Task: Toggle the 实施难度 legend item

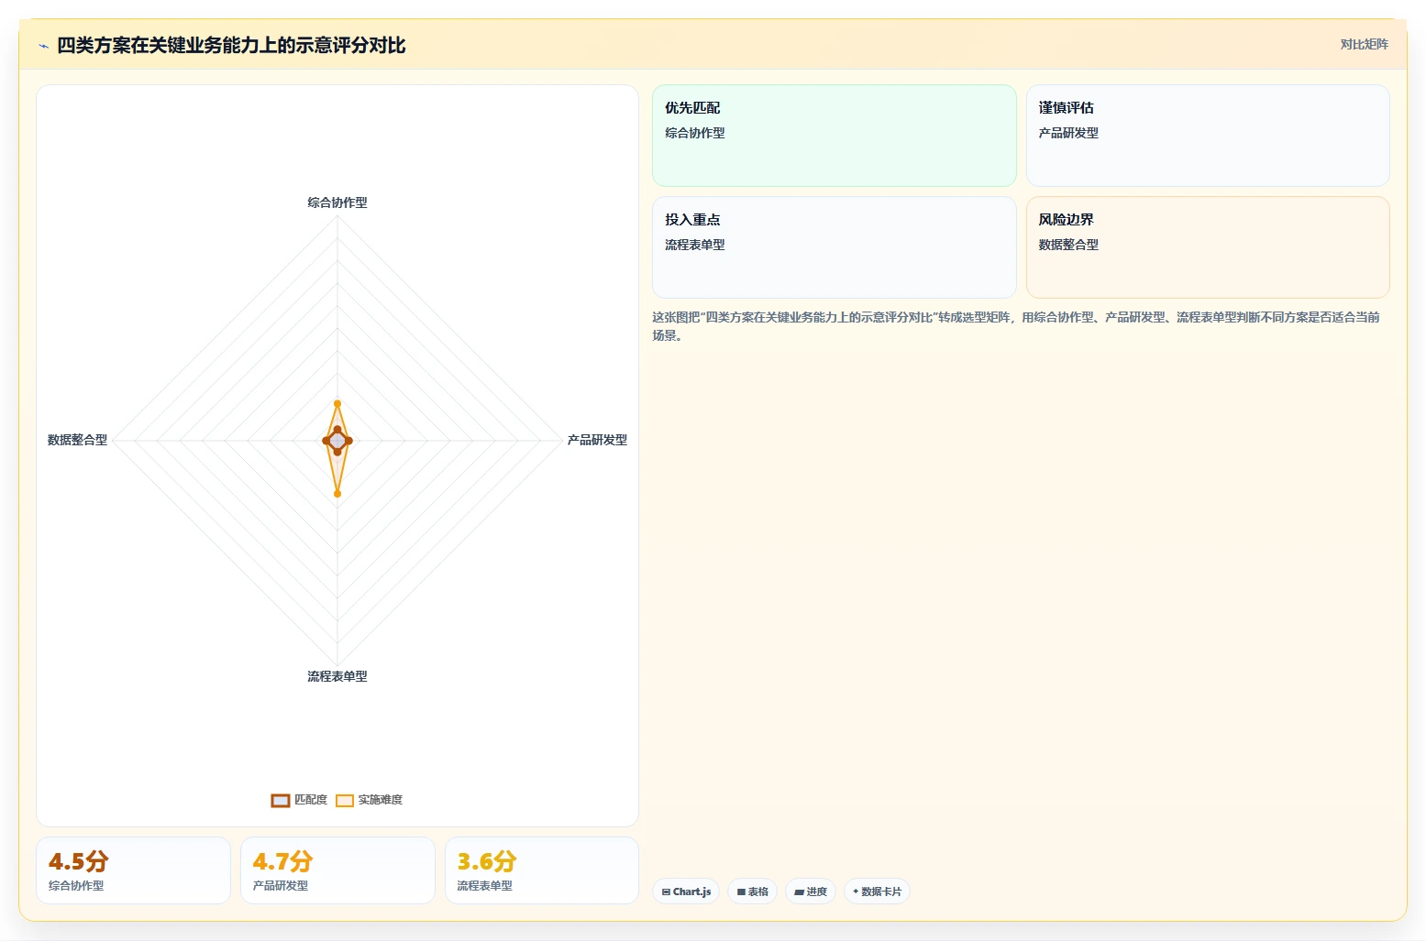Action: pos(369,800)
